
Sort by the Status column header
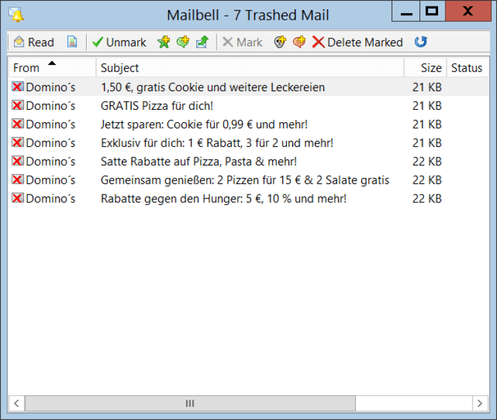(467, 67)
